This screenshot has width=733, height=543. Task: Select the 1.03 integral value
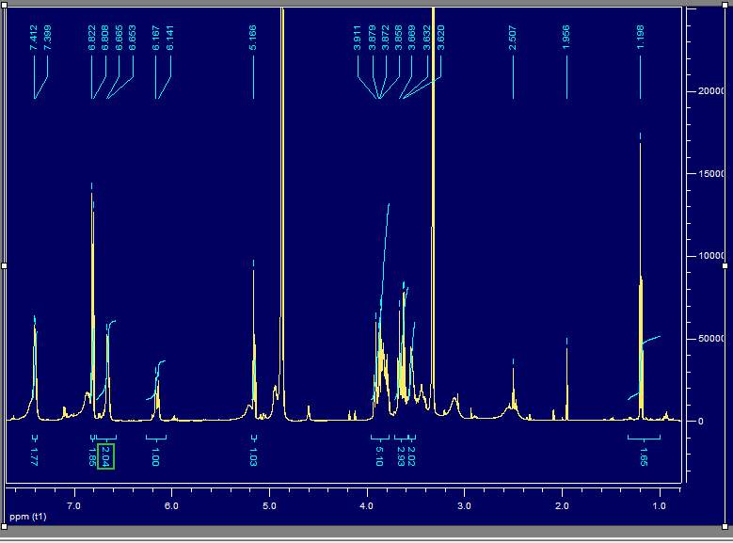(253, 456)
